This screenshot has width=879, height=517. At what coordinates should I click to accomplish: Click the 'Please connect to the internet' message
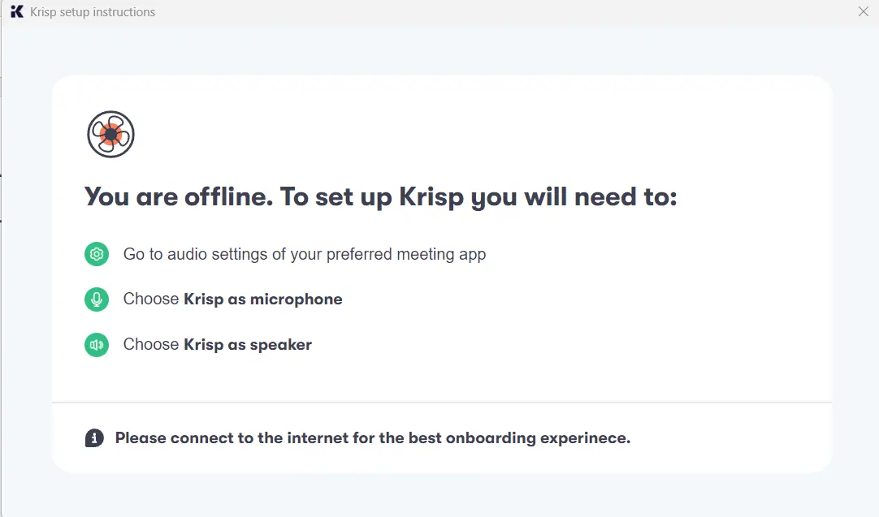373,438
